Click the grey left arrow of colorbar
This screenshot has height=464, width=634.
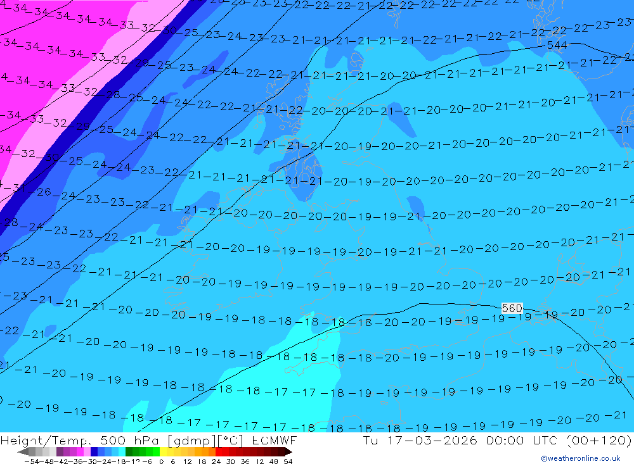tap(23, 451)
